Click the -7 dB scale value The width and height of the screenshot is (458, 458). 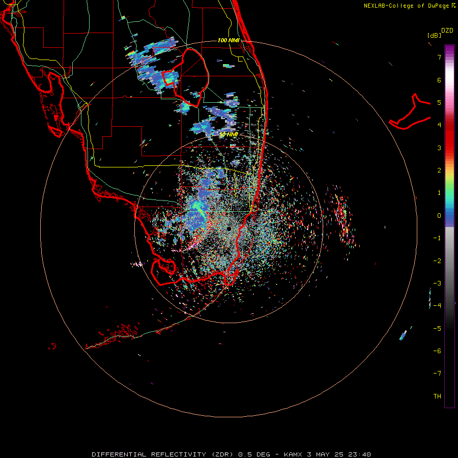pyautogui.click(x=437, y=374)
